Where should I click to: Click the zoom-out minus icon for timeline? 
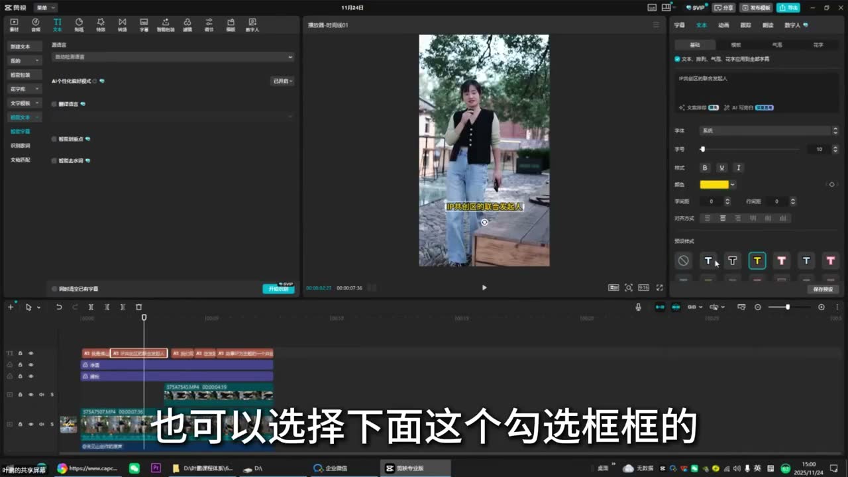click(x=758, y=307)
